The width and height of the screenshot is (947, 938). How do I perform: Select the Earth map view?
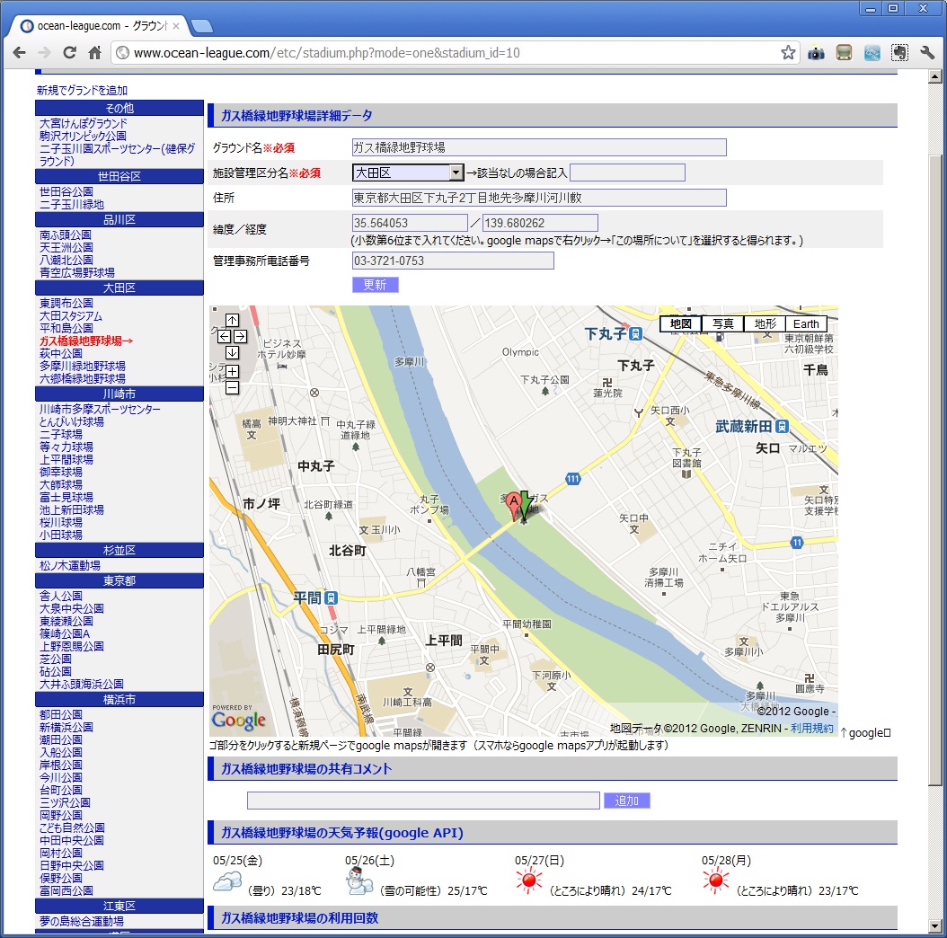coord(806,324)
